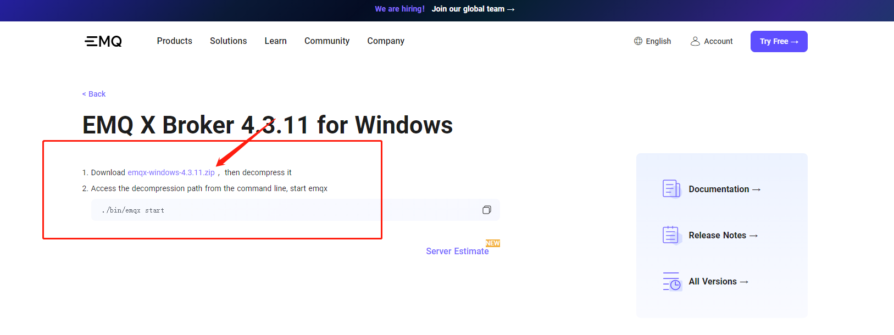Click the We are hiring! text
The image size is (894, 335).
(x=400, y=9)
